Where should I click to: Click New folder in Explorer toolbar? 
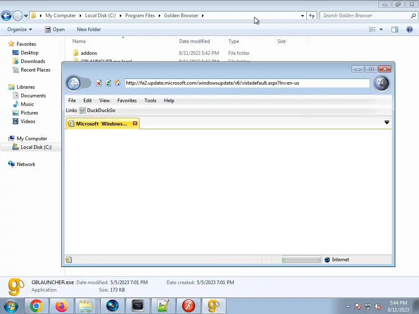point(89,29)
